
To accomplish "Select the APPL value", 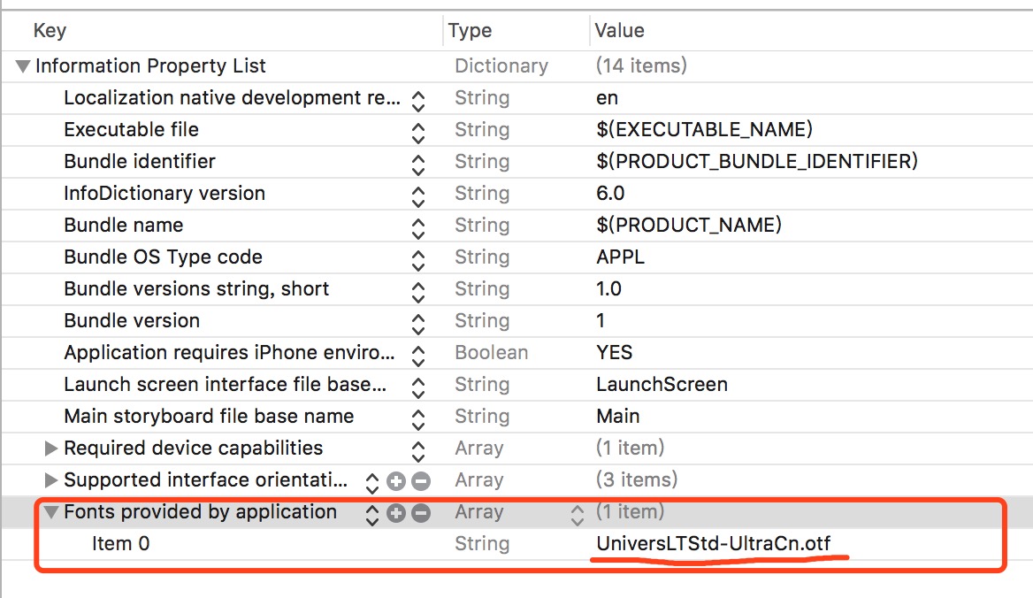I will 621,257.
